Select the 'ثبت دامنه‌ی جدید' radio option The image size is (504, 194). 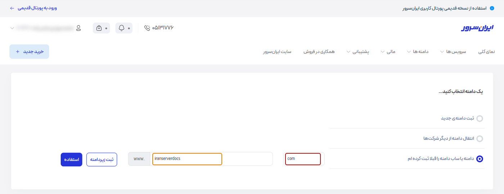(x=480, y=118)
